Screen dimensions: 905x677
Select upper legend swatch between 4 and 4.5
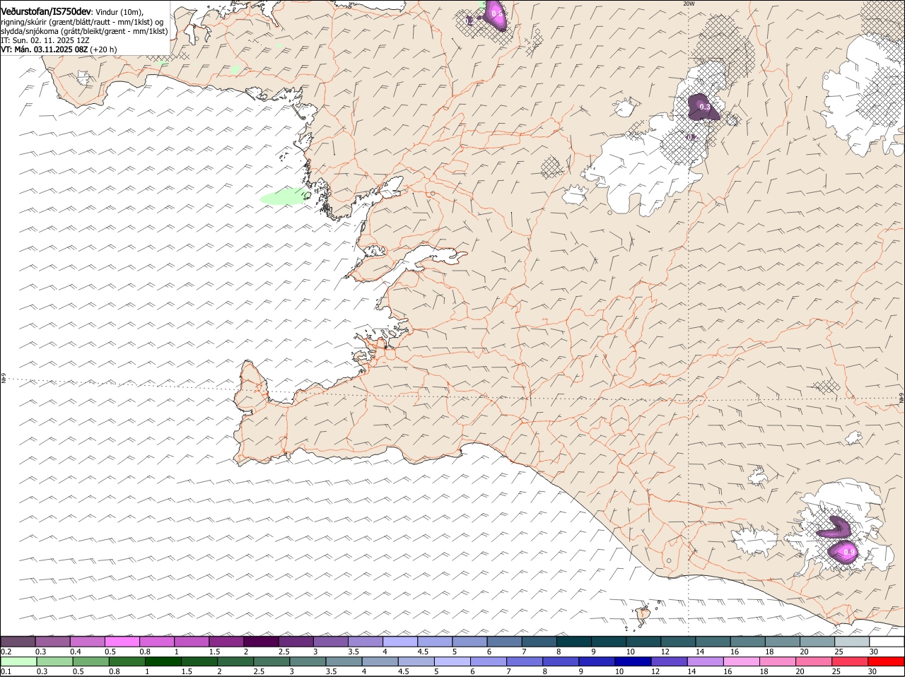[x=400, y=641]
